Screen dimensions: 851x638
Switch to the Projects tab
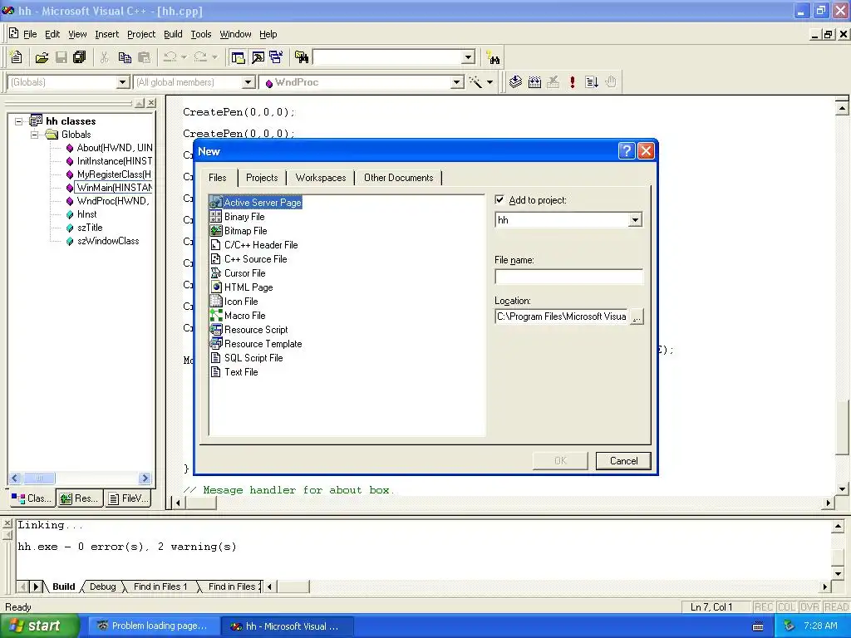(x=262, y=178)
